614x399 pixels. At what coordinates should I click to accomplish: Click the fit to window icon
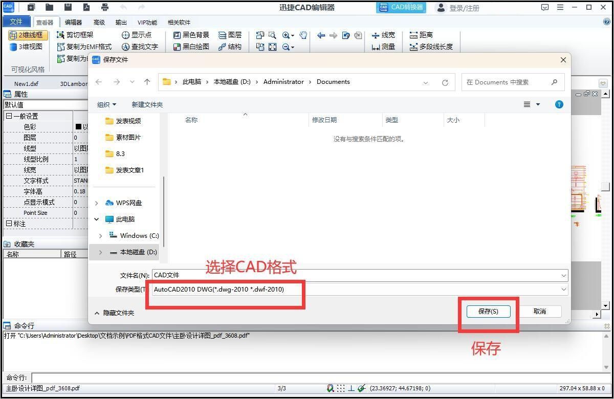click(272, 47)
